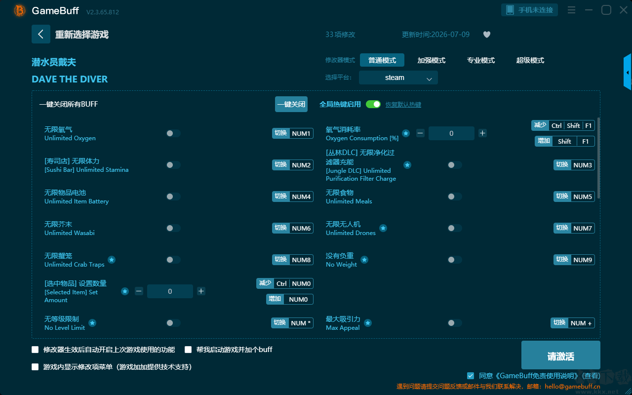Click NUM + hotkey for Max Appeal

pos(573,323)
